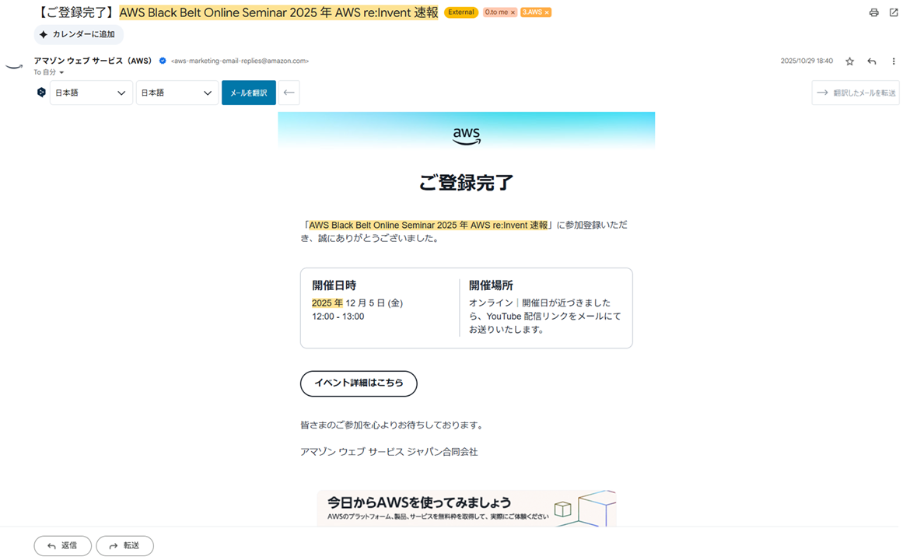Remove the 3.AWS label via its x
Viewport: 903px width, 560px height.
coord(548,12)
